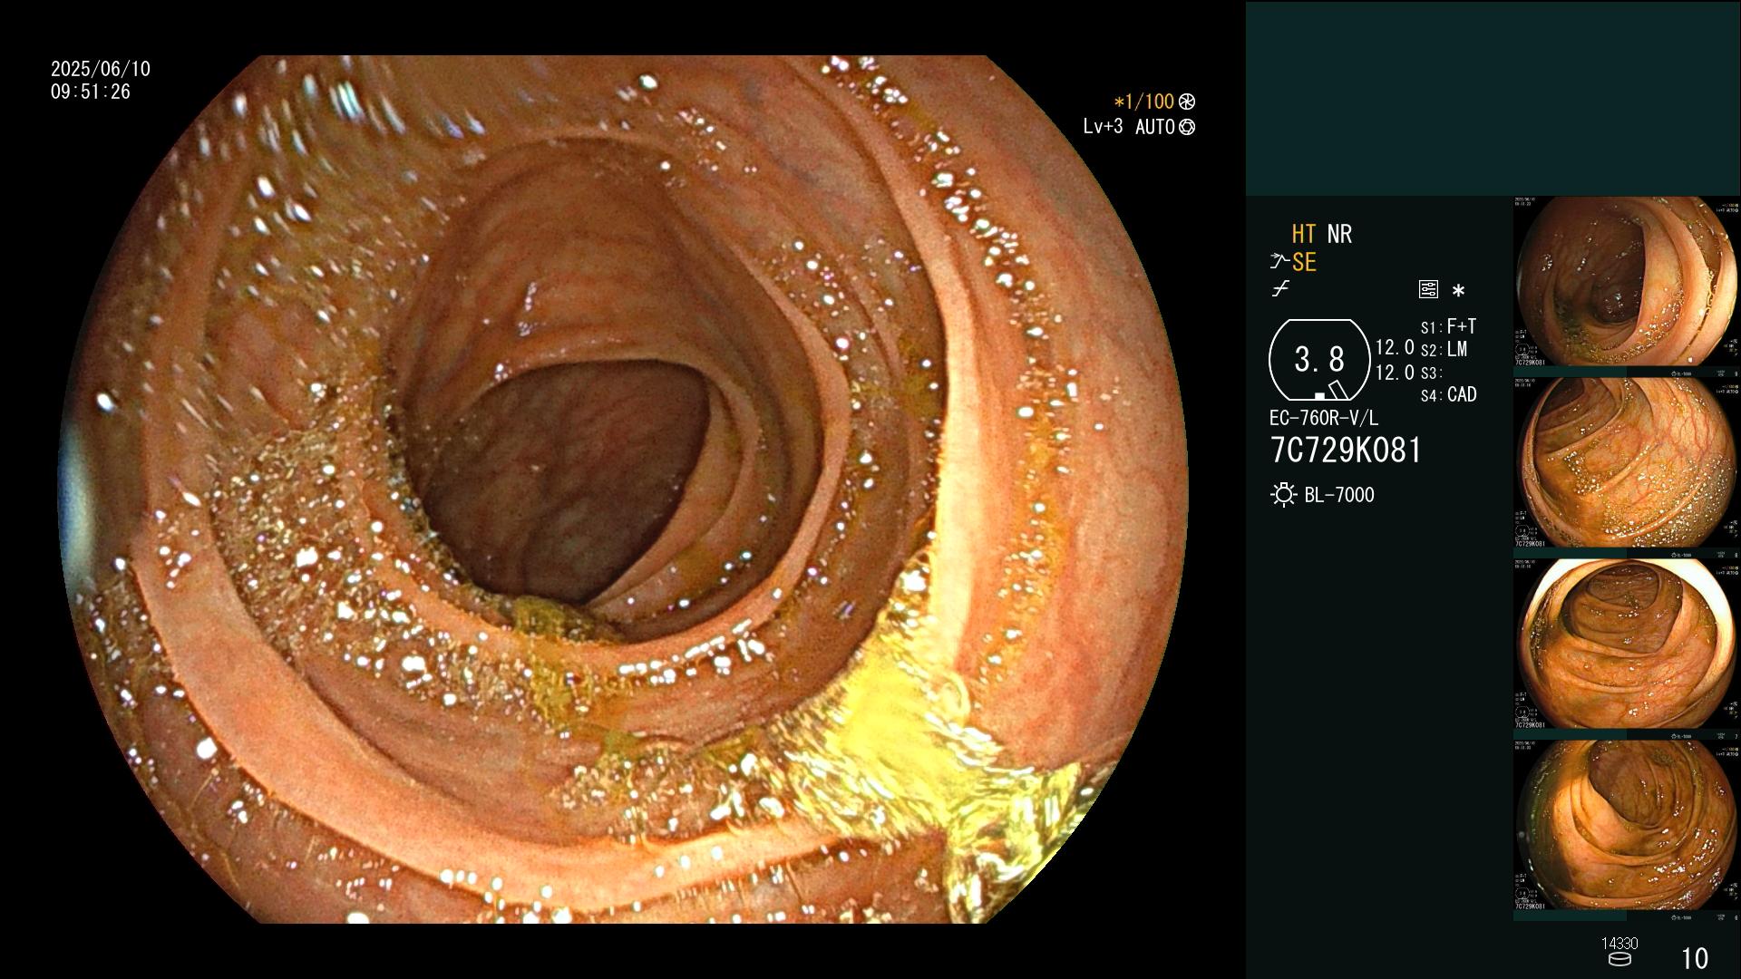Click the light source lamp icon
The width and height of the screenshot is (1741, 979).
click(x=1283, y=495)
